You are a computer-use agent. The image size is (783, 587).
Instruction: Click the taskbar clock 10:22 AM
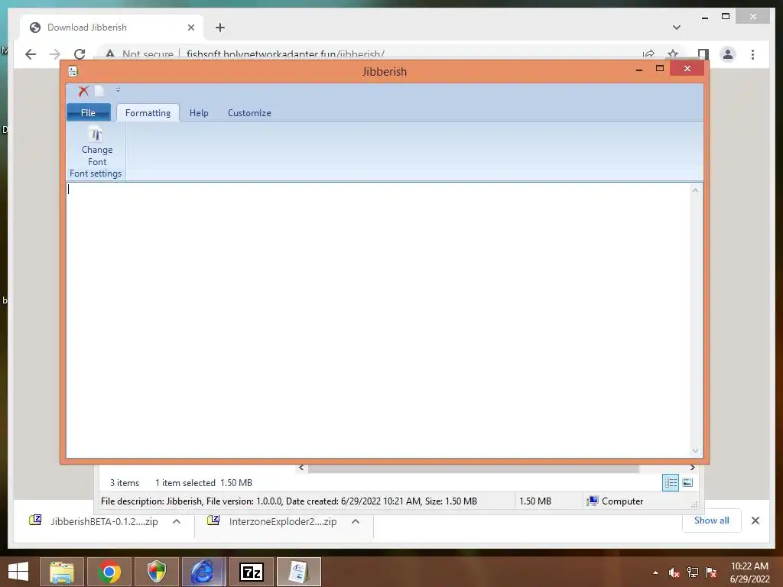(x=749, y=566)
